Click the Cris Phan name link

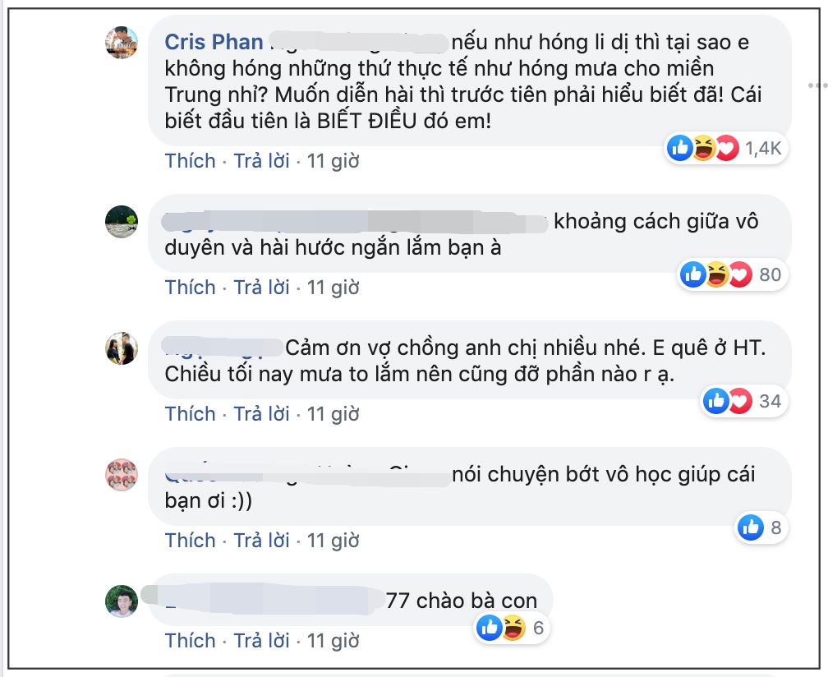click(214, 42)
